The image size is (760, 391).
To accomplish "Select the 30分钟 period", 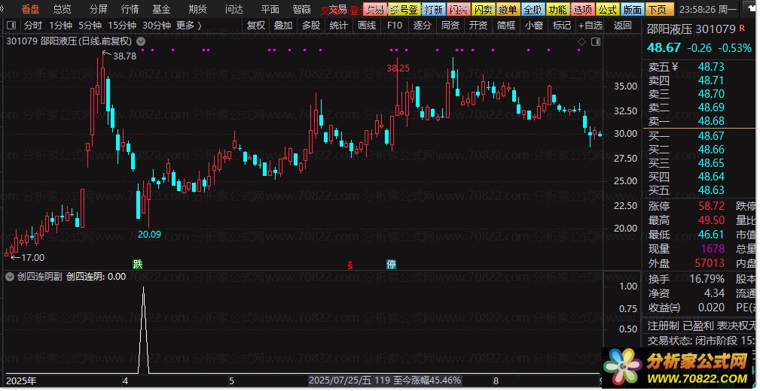I will click(157, 25).
